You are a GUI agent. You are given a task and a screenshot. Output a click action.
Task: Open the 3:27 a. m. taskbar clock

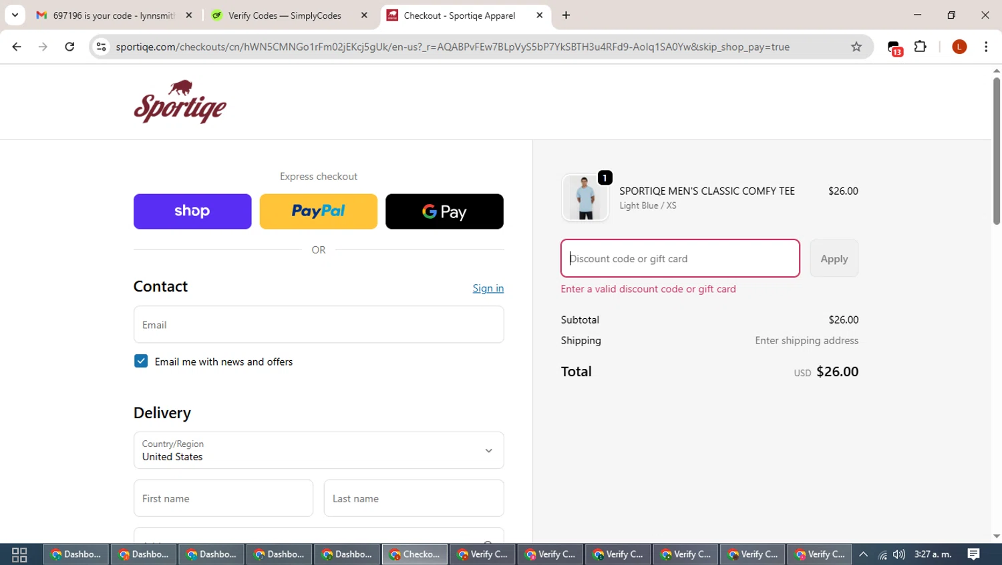coord(933,554)
